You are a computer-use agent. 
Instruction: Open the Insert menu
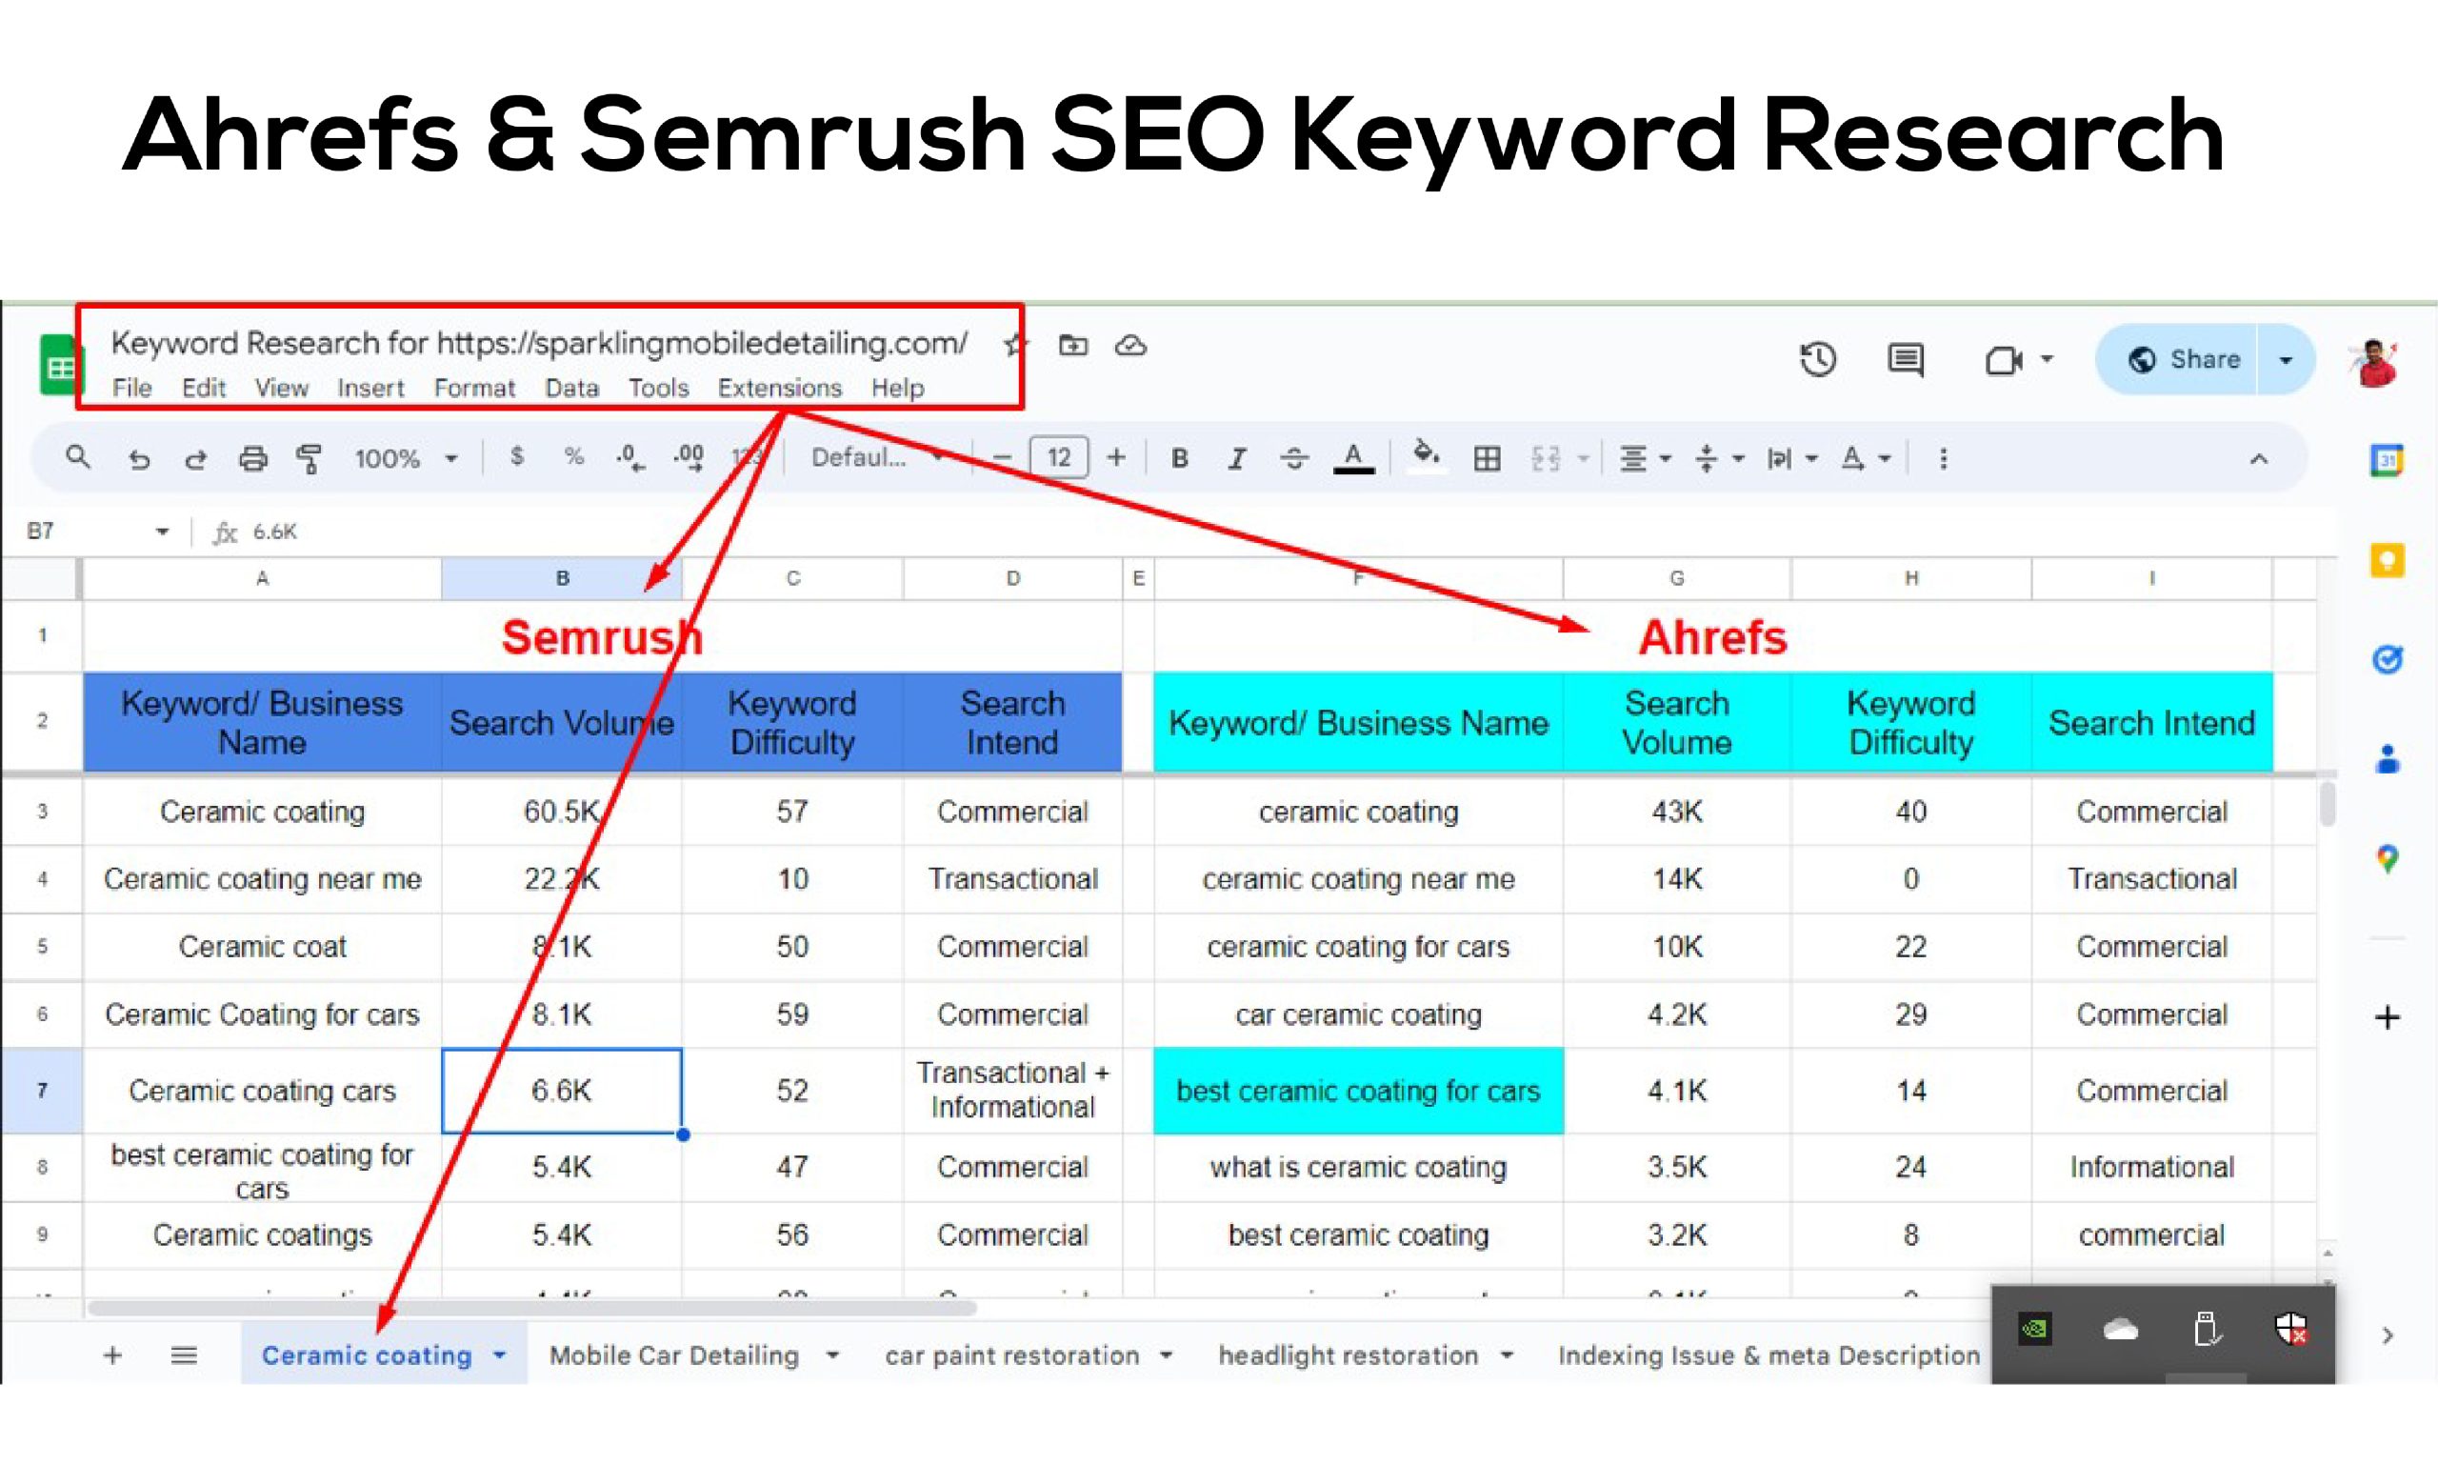pos(370,388)
